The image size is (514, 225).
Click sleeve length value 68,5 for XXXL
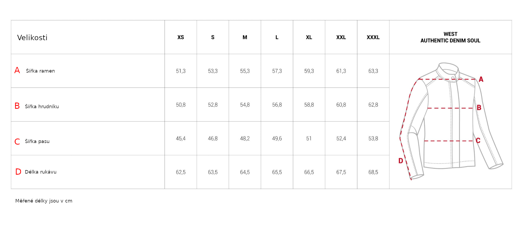click(373, 172)
